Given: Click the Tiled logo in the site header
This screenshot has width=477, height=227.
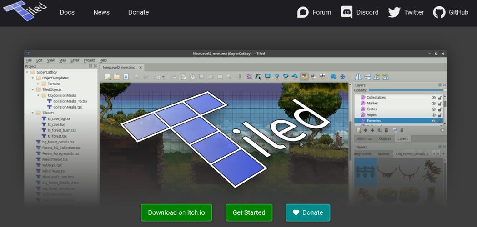Looking at the screenshot, I should point(25,11).
